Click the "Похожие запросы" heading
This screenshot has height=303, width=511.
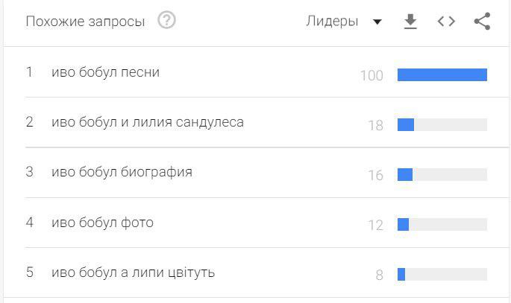click(x=85, y=22)
